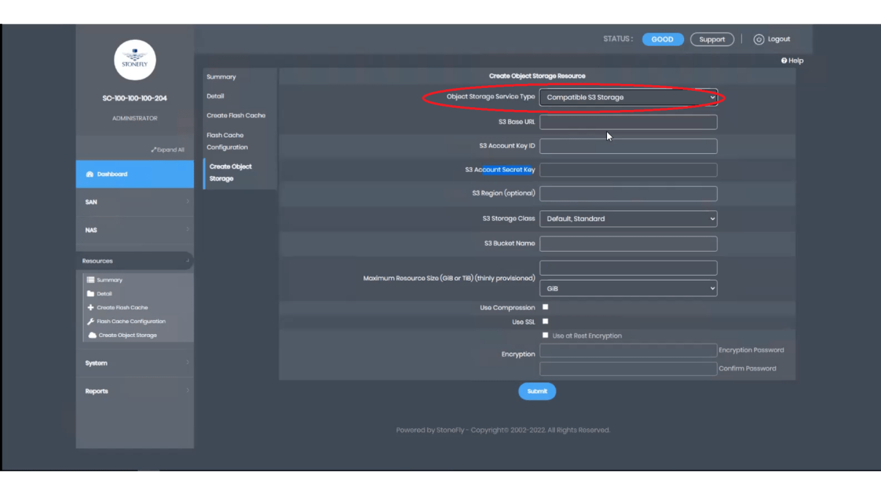Click the Support button
Screen dimensions: 881x495
pyautogui.click(x=712, y=39)
